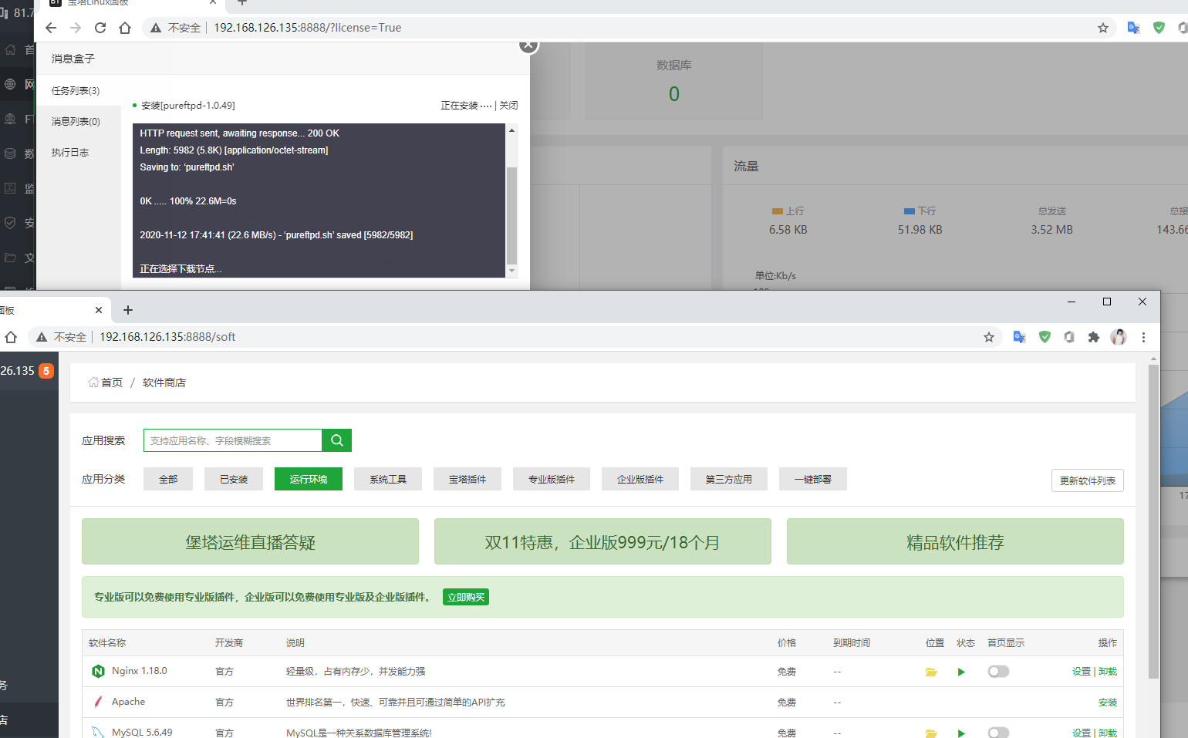Toggle MySQL 首页显示 switch
The width and height of the screenshot is (1188, 738).
pyautogui.click(x=998, y=733)
